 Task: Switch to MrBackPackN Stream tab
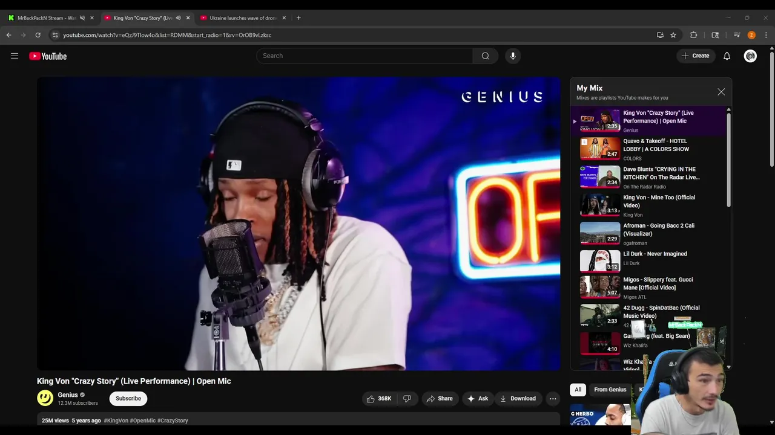pos(46,18)
